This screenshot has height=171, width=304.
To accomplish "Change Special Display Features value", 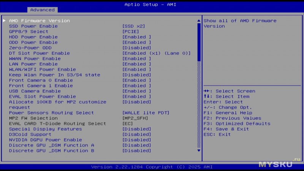I will (137, 129).
